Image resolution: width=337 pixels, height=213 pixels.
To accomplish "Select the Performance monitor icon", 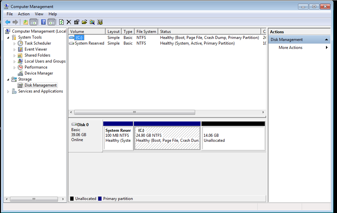I will (20, 67).
